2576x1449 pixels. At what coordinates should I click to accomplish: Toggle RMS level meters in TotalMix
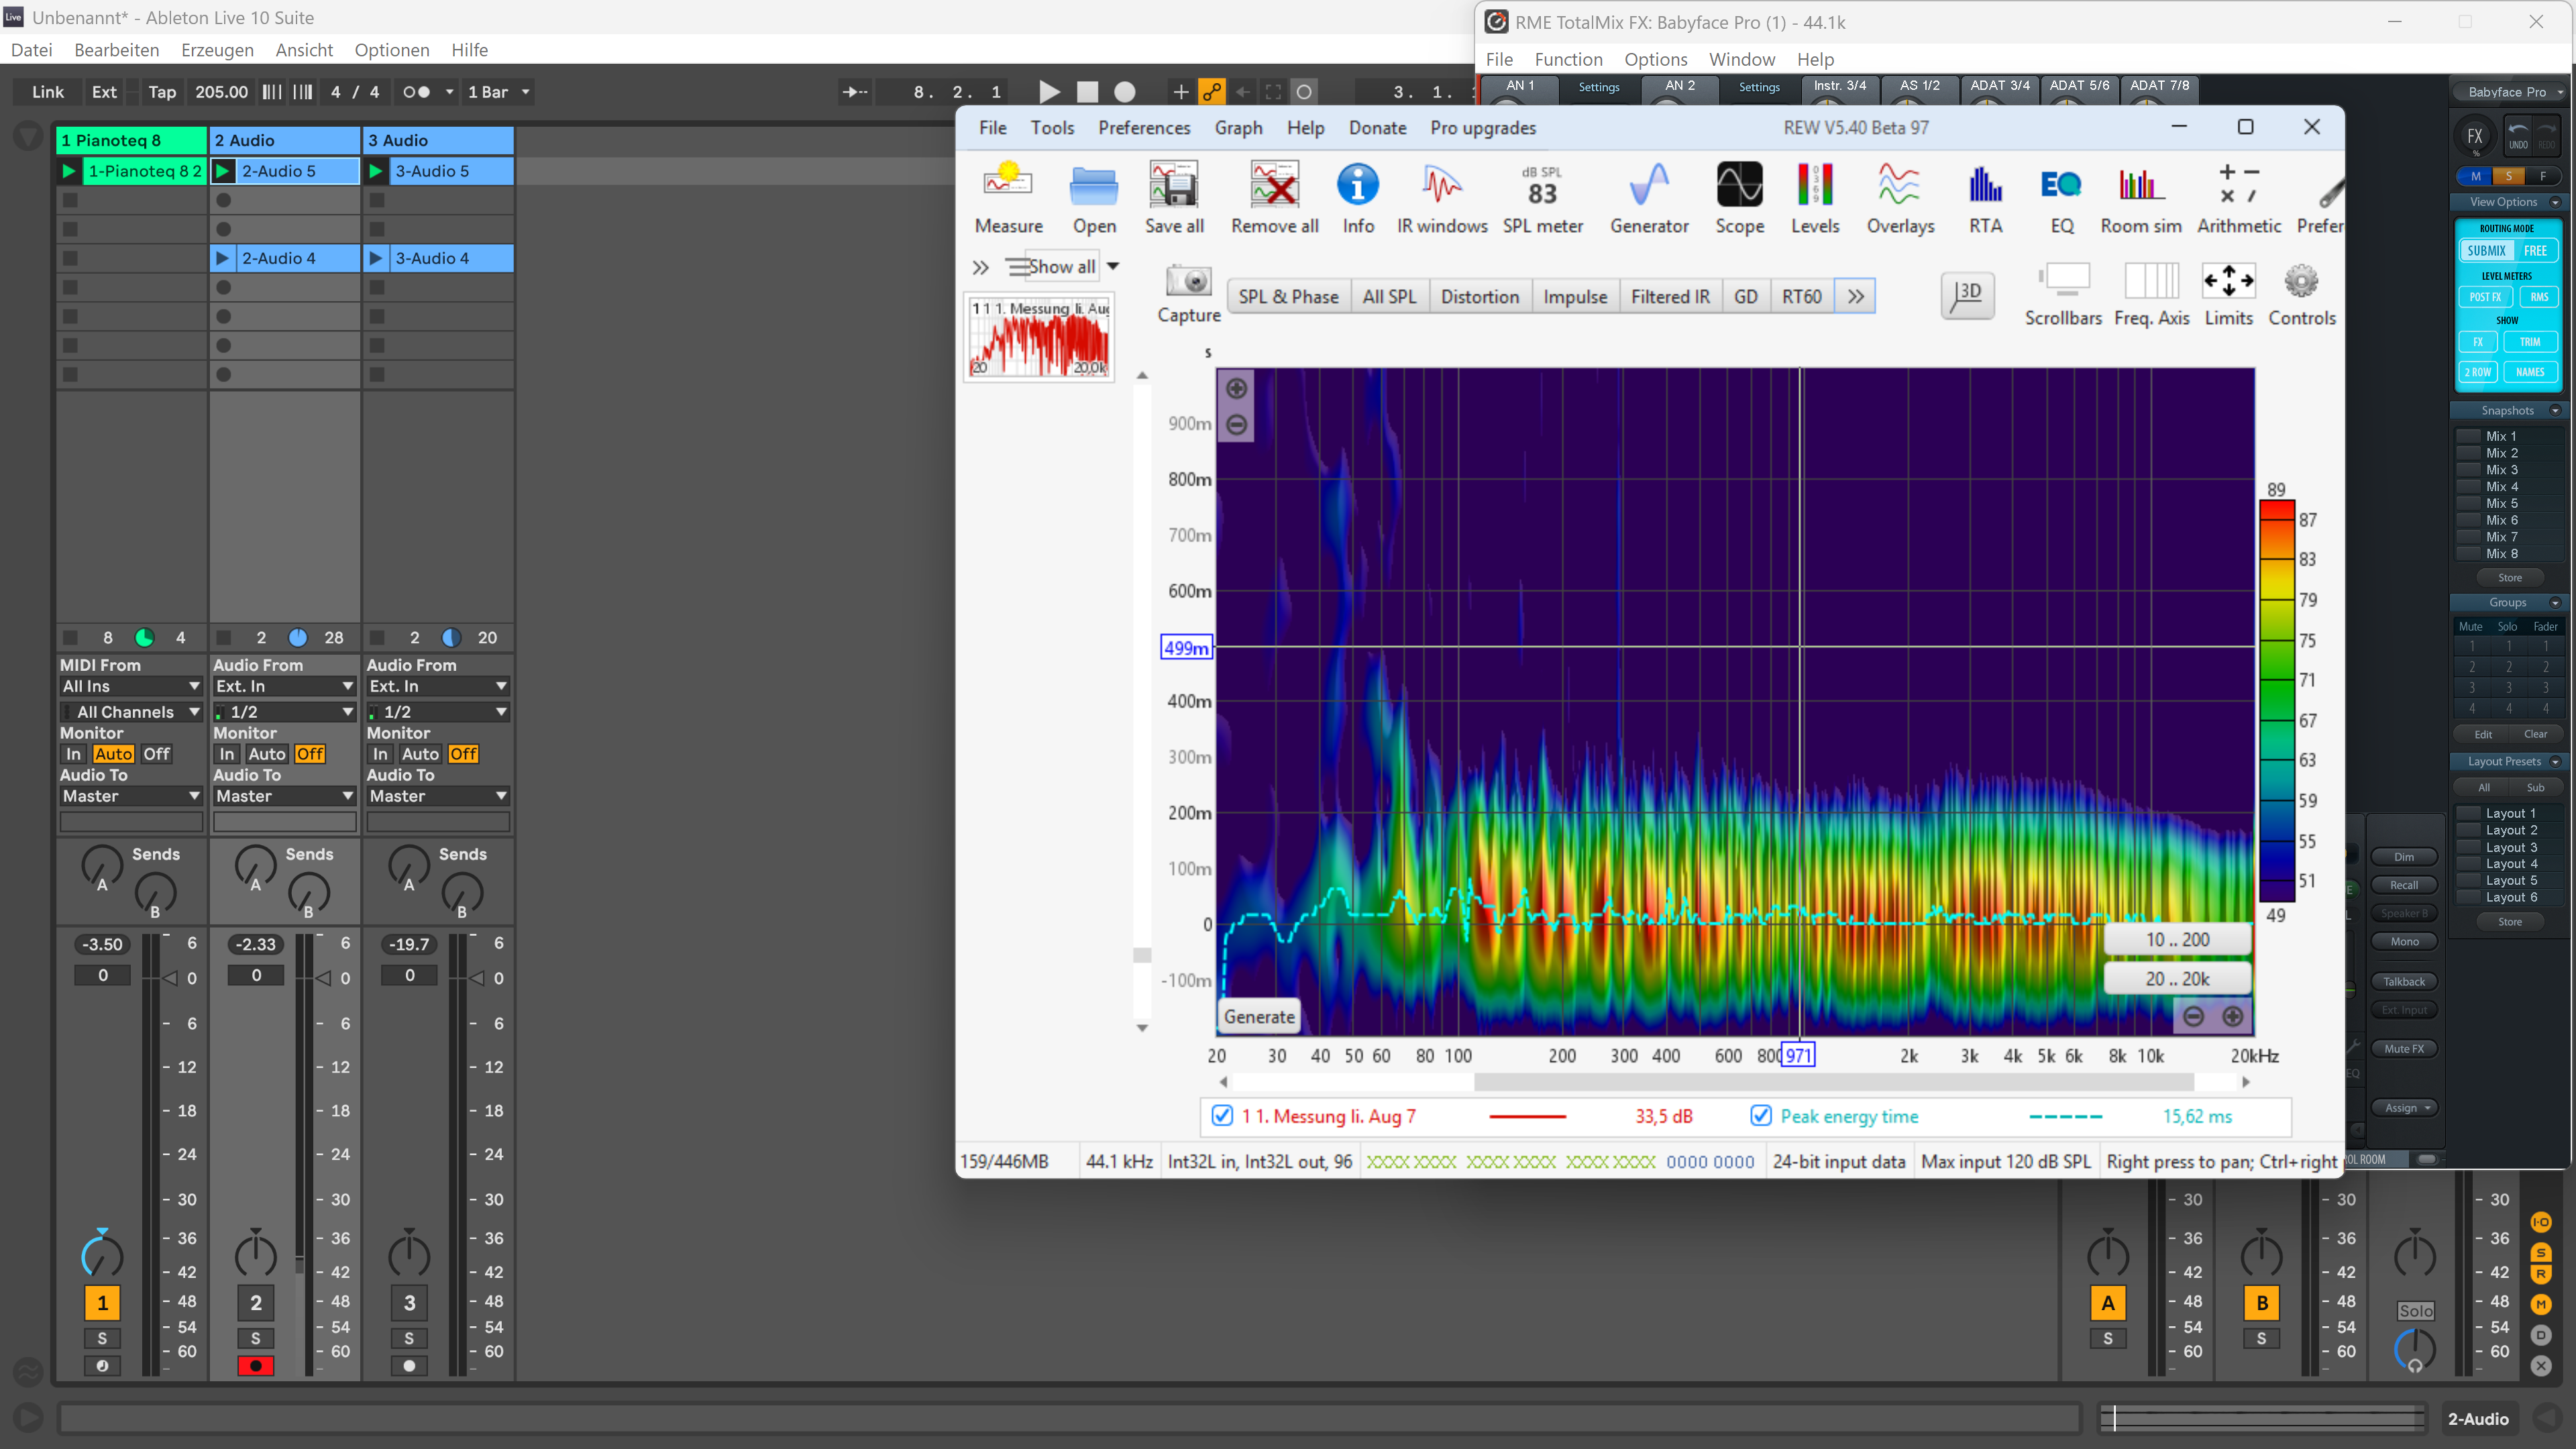2539,297
